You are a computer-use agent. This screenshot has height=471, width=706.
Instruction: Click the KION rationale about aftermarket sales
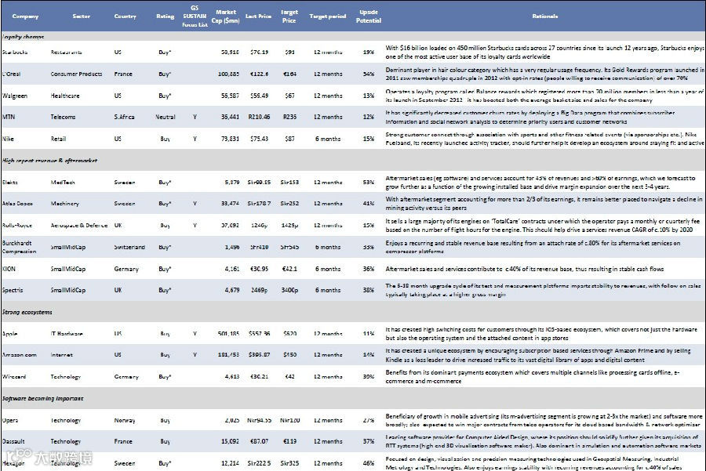pyautogui.click(x=525, y=269)
